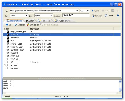Click the Go button label
Viewport: 125px width, 101px height.
point(10,25)
